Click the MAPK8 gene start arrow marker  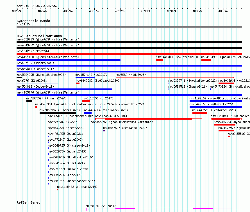click(x=87, y=209)
